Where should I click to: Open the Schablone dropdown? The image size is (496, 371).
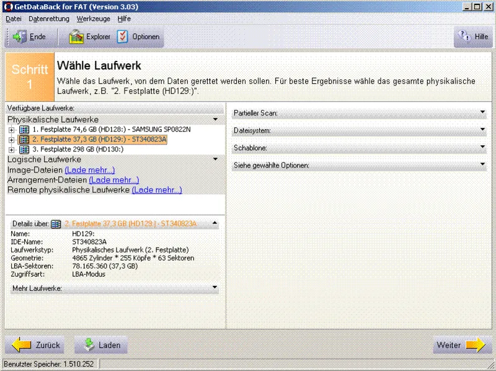coord(483,148)
